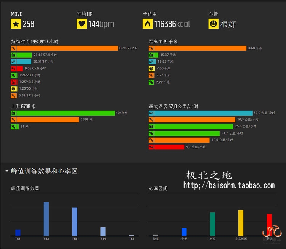Image resolution: width=286 pixels, height=249 pixels.
Task: Click the red activity icon beside 9:03'05.9 duration
Action: 14,69
